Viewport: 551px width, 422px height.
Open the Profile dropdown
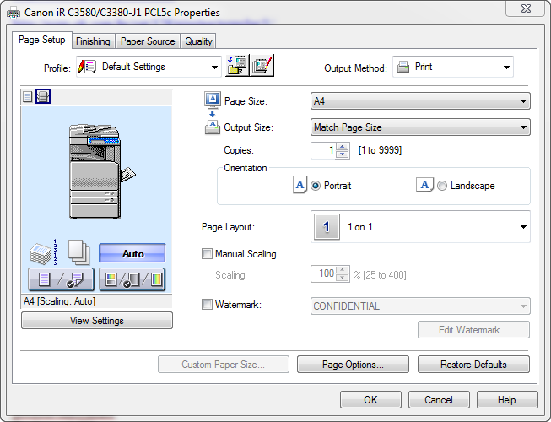(x=149, y=67)
